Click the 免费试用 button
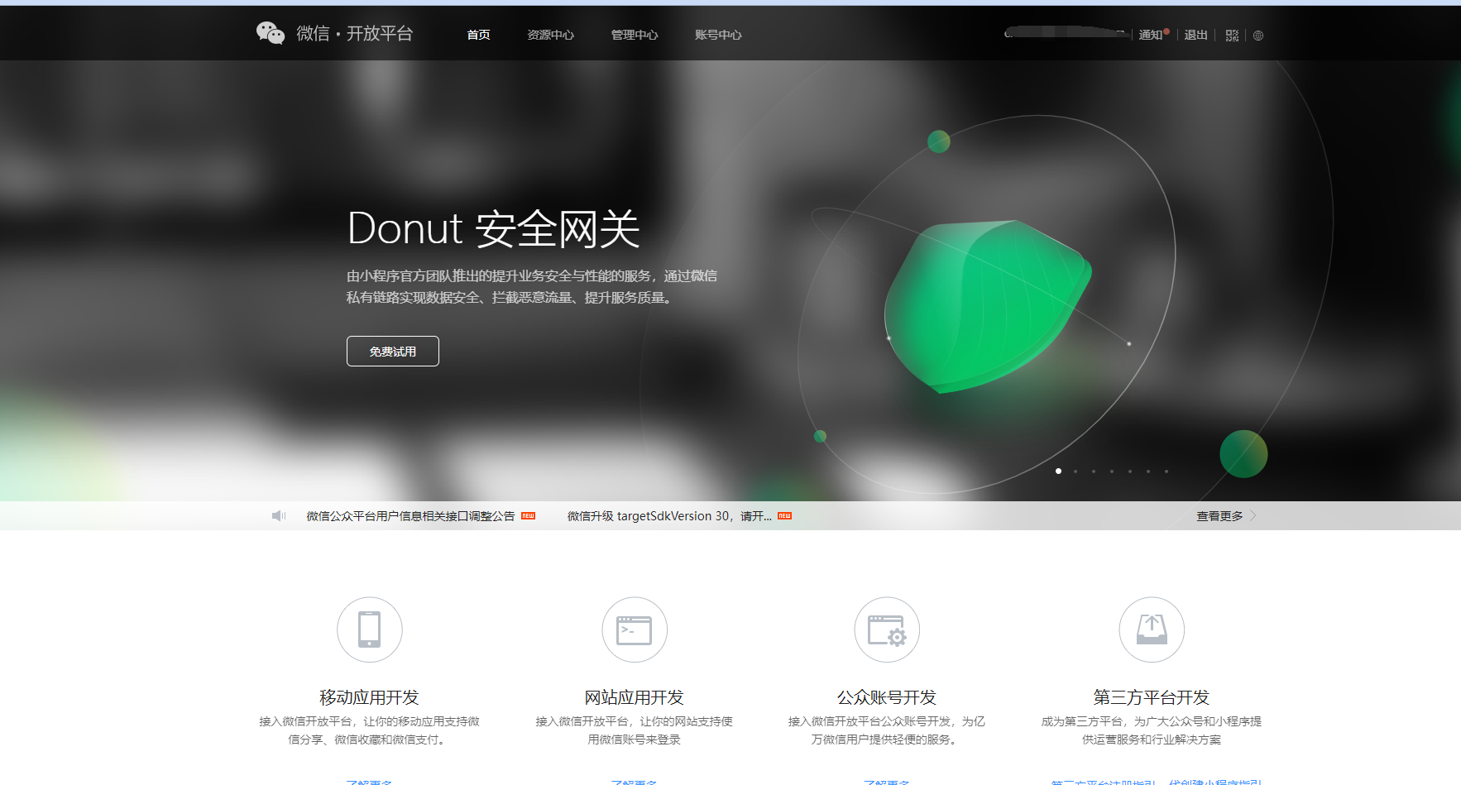 (393, 352)
